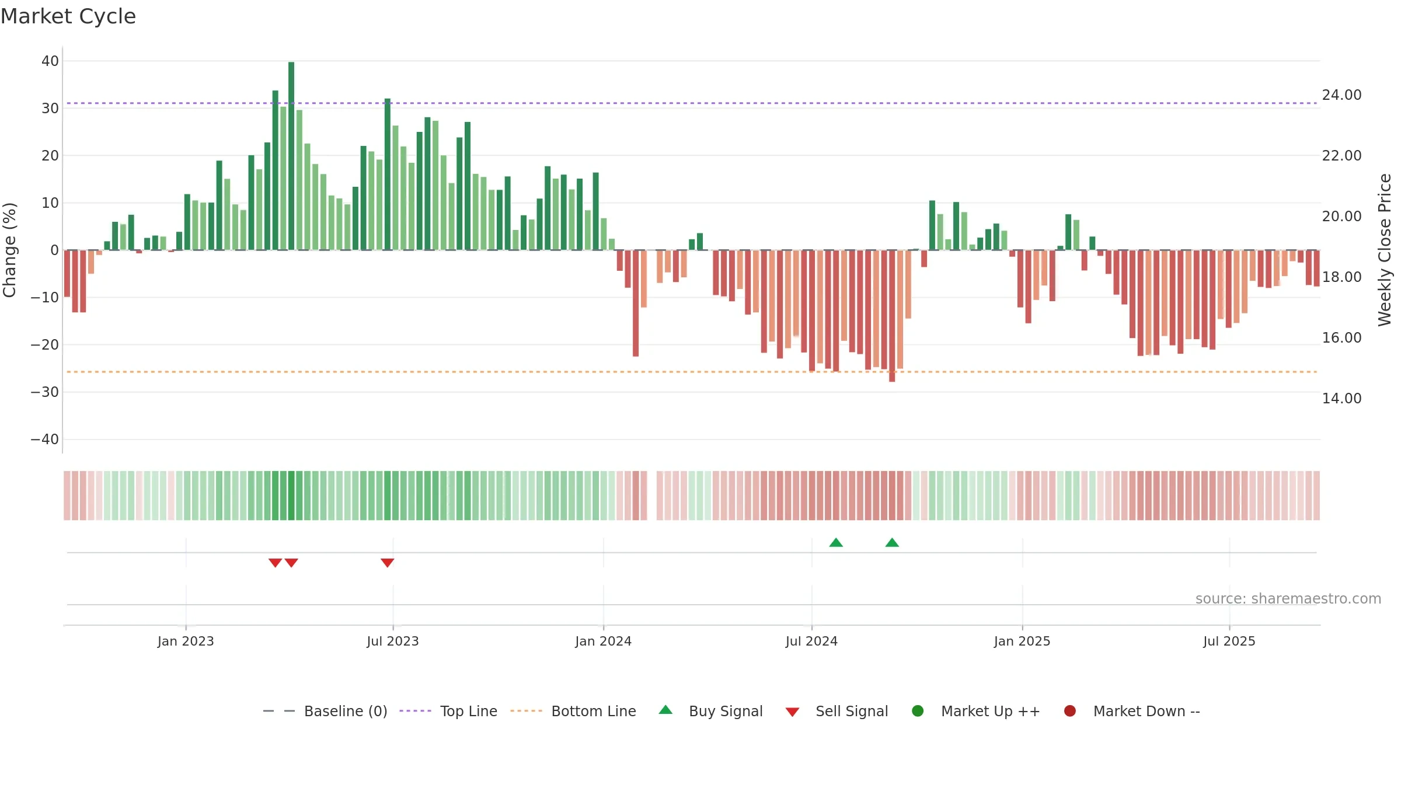Viewport: 1401px width, 788px height.
Task: Click the red Market Down circle in the legend
Action: pyautogui.click(x=1070, y=711)
